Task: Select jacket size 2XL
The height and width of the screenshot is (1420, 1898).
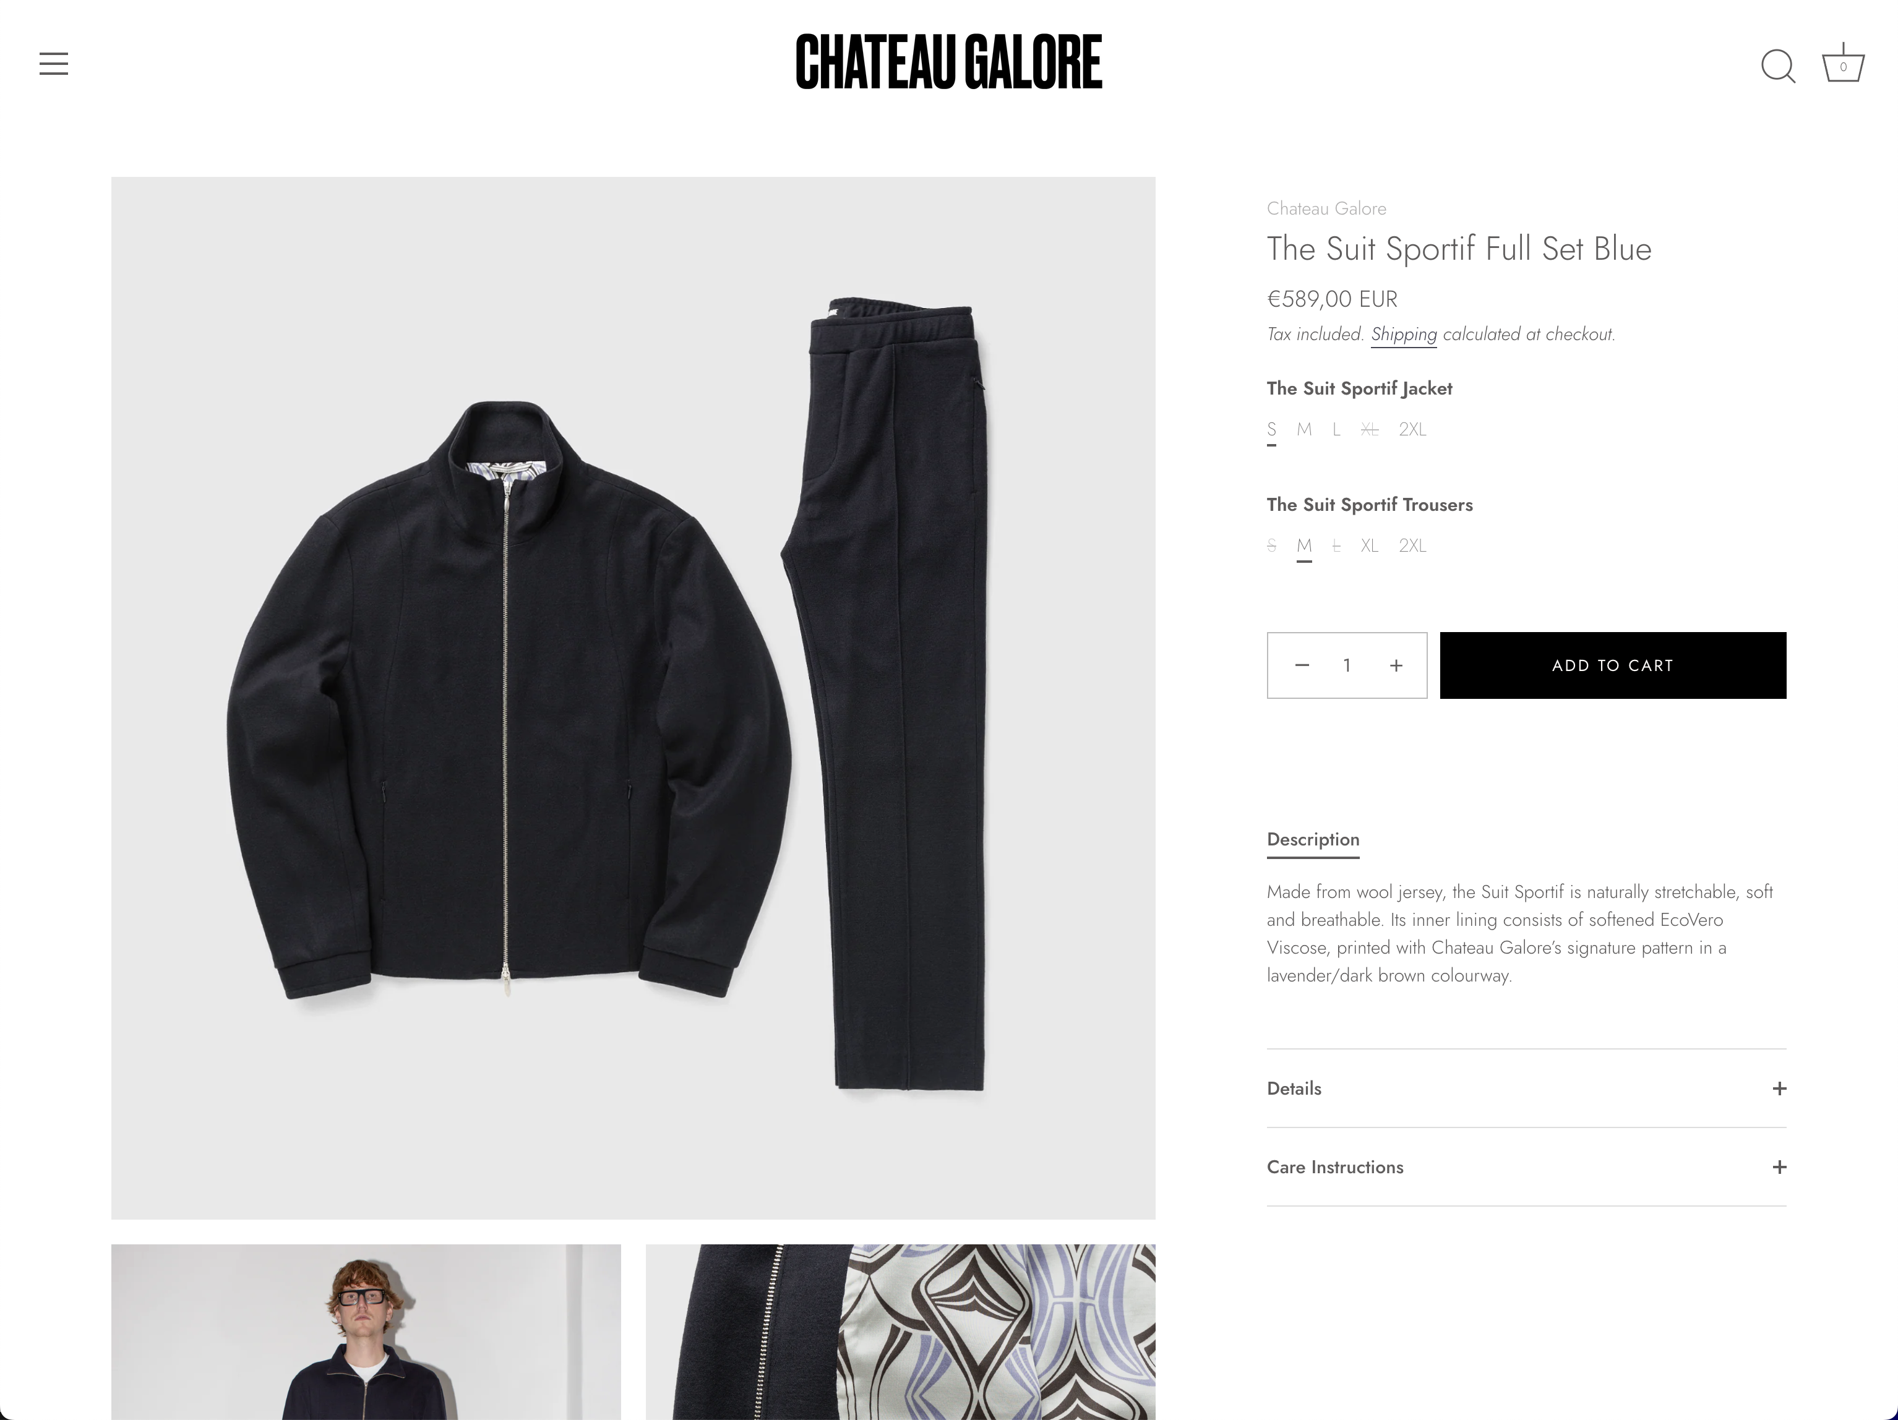Action: [1412, 430]
